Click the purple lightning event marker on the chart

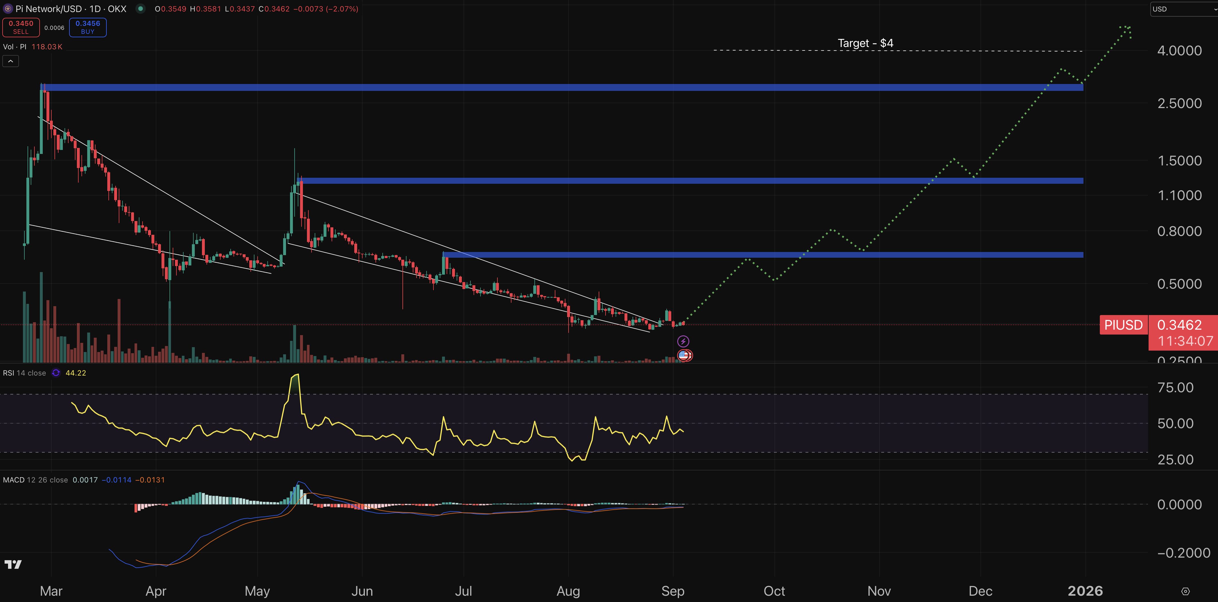pyautogui.click(x=684, y=341)
